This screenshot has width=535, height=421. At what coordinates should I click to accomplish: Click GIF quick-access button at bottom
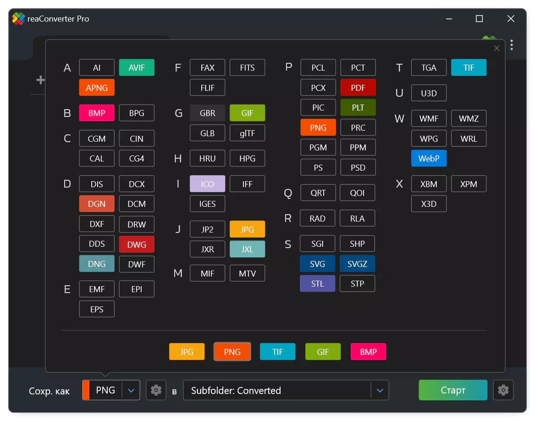[323, 352]
